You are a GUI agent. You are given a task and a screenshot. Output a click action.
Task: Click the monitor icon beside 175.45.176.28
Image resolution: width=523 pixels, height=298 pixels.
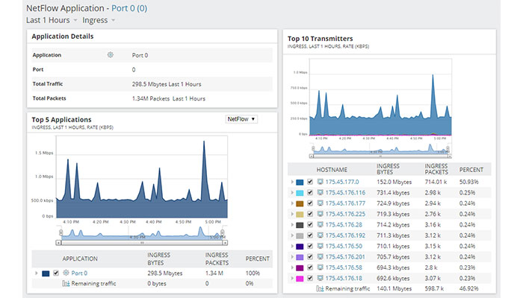click(x=321, y=224)
